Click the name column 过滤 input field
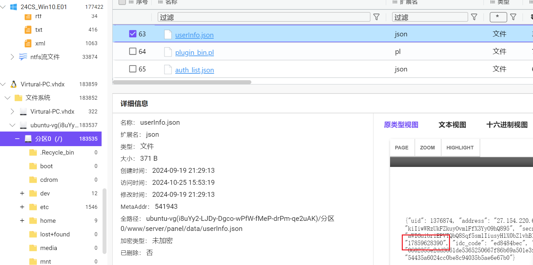Viewport: 533px width, 265px height. (264, 17)
